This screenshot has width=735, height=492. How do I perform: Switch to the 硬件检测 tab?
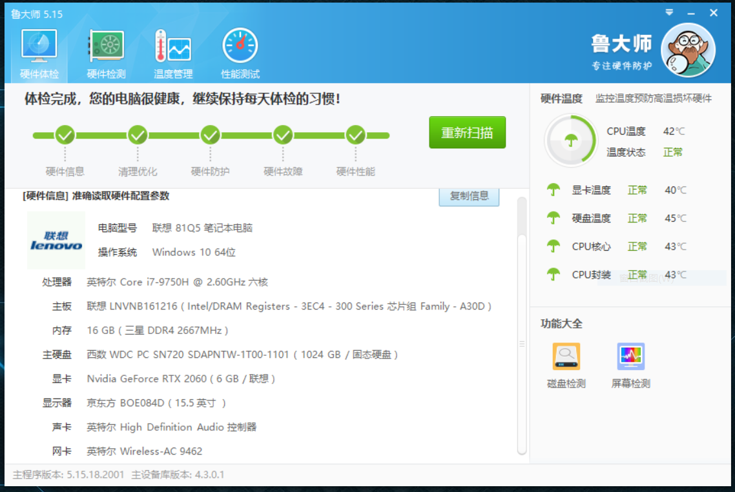107,54
